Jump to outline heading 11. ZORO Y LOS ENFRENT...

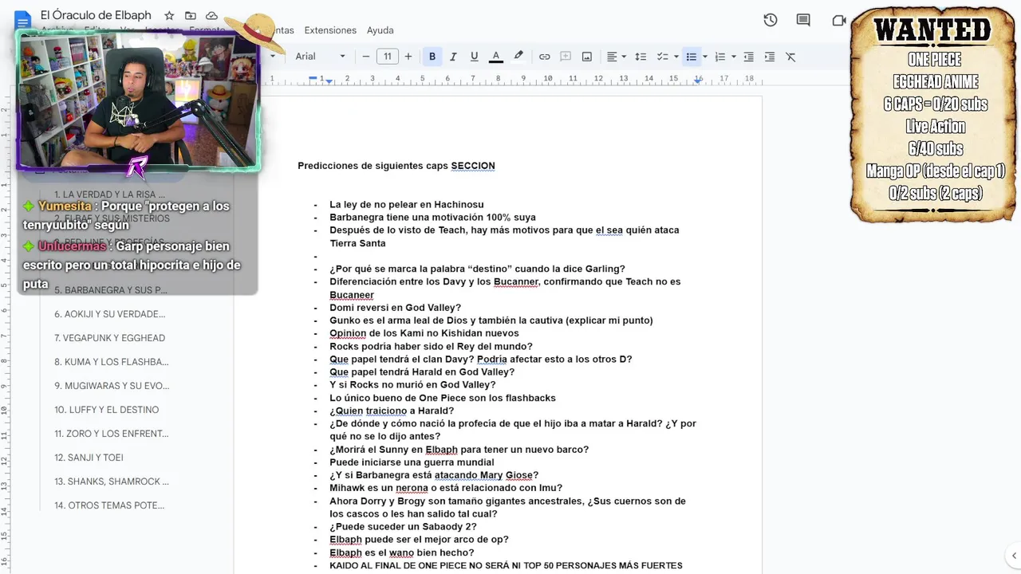click(x=112, y=434)
